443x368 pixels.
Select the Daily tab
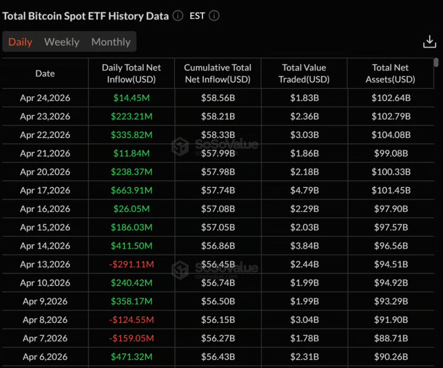click(20, 42)
